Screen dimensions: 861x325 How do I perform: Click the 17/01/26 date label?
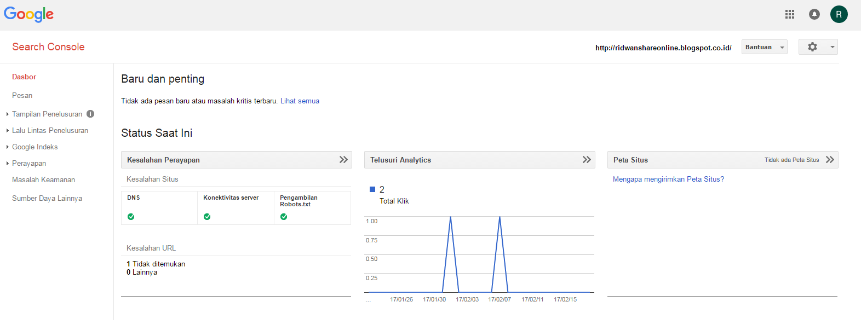click(401, 299)
